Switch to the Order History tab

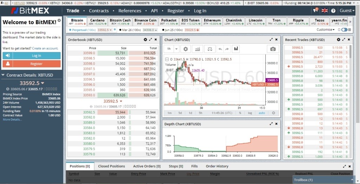[x=217, y=166]
